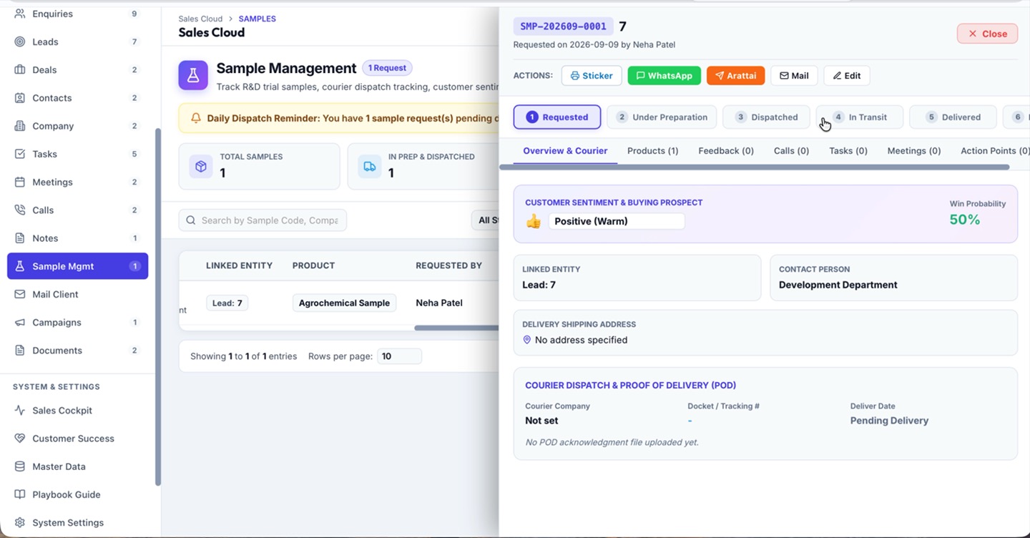Open the Contacts sidebar icon
1030x538 pixels.
point(20,97)
